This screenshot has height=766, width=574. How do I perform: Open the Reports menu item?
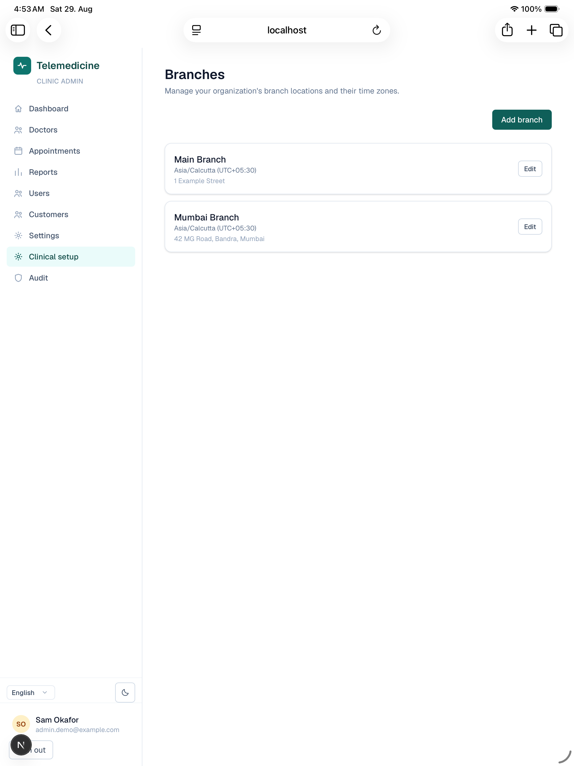pyautogui.click(x=71, y=172)
